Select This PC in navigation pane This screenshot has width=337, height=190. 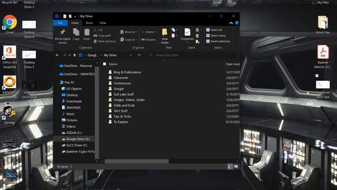tap(67, 82)
